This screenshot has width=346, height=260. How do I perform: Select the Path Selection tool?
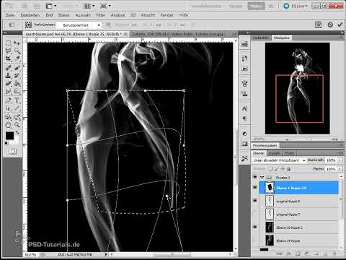tap(9, 108)
